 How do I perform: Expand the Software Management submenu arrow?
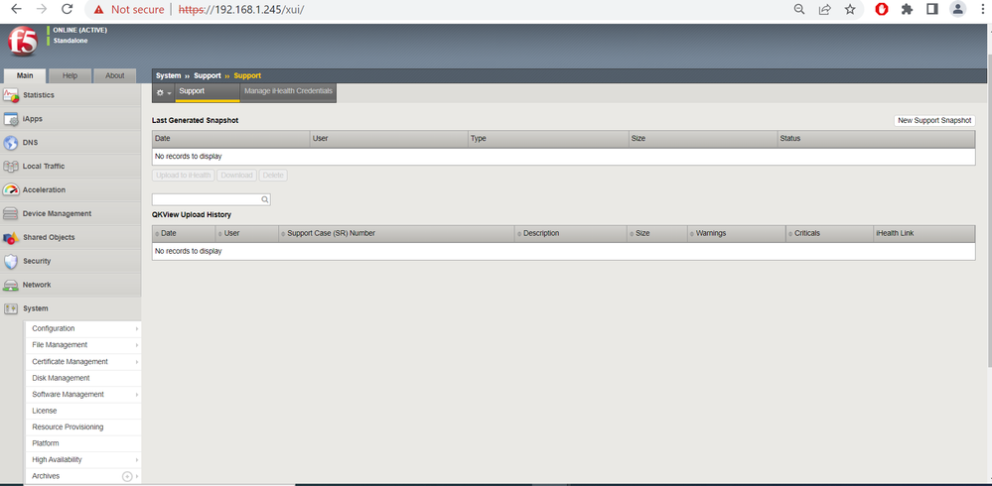[137, 395]
